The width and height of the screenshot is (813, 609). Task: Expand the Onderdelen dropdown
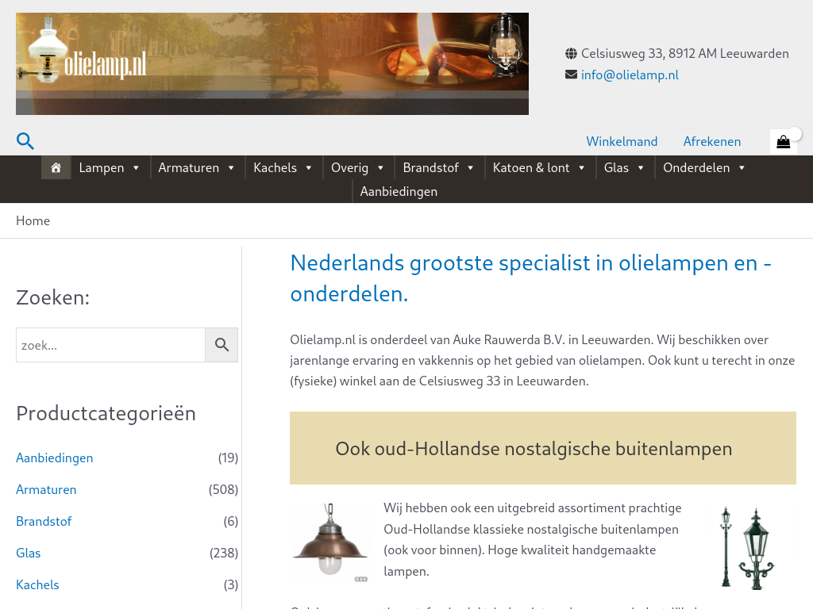tap(704, 167)
